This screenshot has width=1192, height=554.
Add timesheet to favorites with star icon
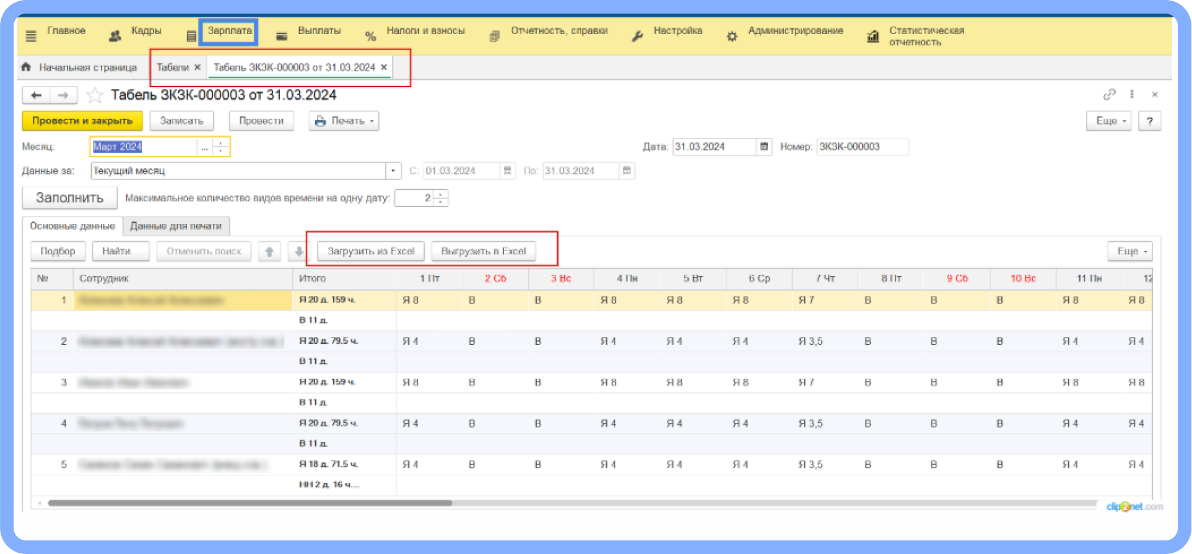pos(95,95)
